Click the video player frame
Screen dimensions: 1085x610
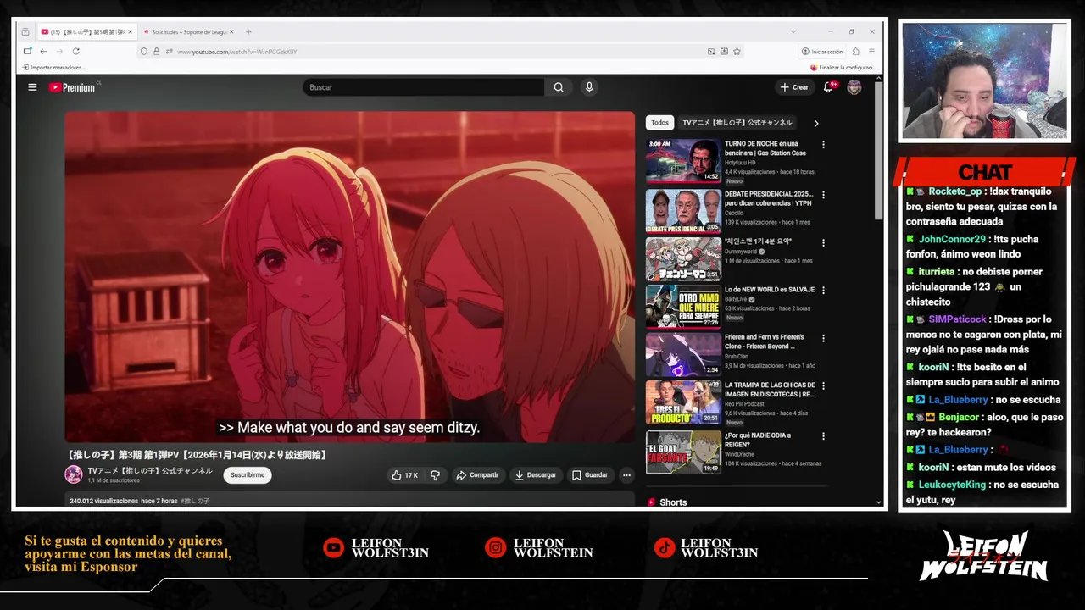point(350,277)
